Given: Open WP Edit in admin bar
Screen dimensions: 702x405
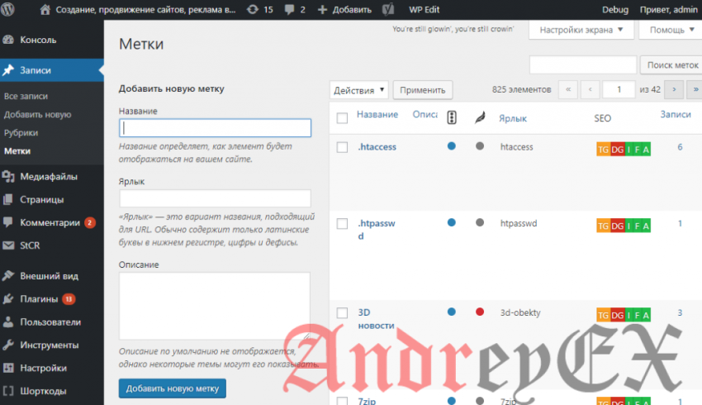Looking at the screenshot, I should tap(424, 9).
